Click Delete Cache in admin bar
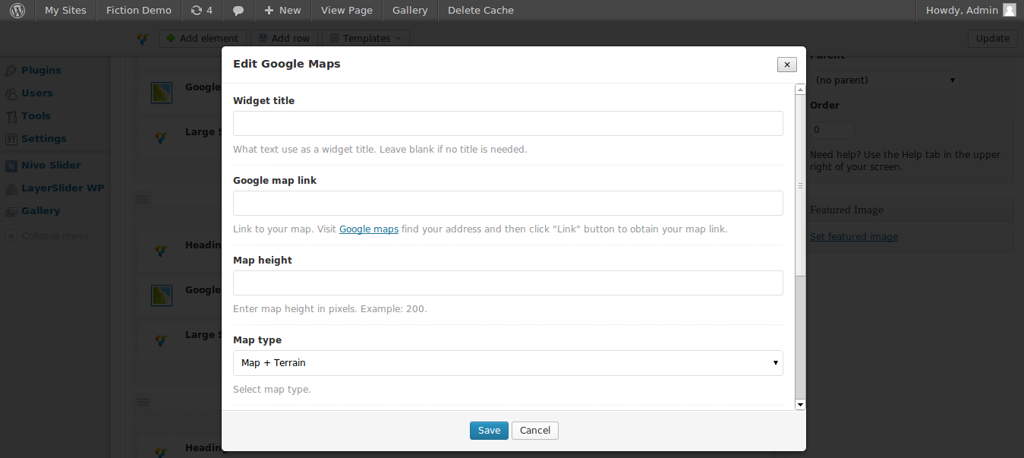Viewport: 1024px width, 458px height. coord(480,11)
